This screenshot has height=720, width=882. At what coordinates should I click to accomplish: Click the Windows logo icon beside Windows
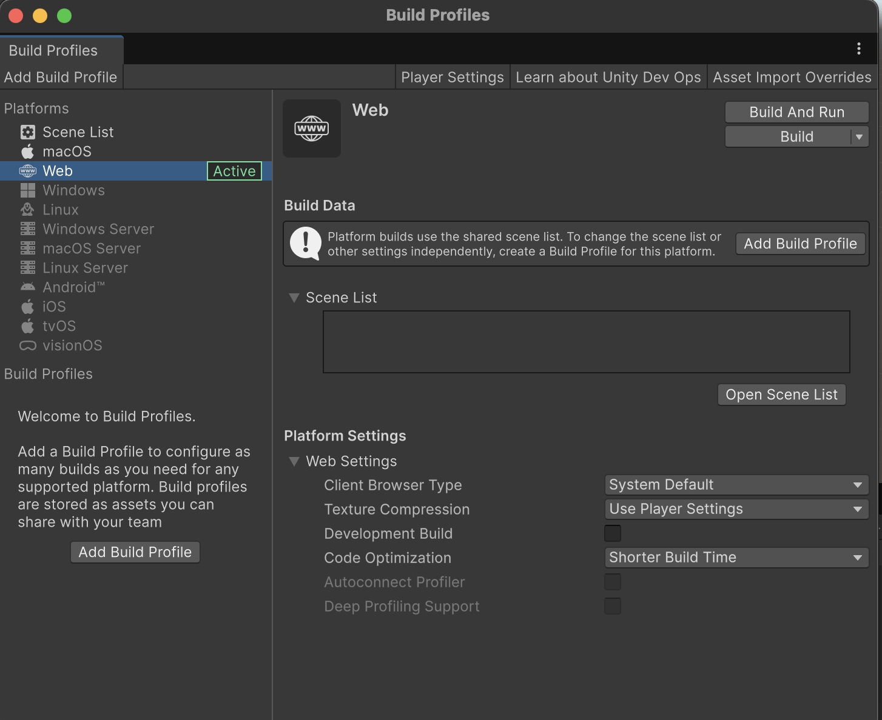click(28, 190)
